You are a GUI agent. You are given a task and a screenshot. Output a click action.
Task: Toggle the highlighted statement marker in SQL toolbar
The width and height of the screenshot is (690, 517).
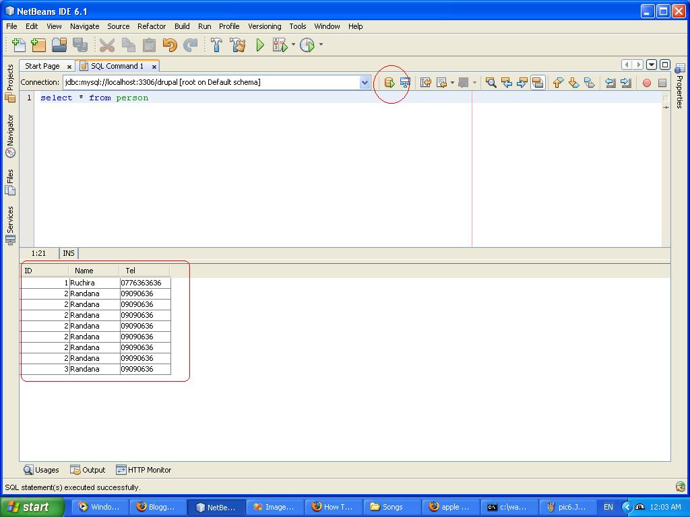point(537,82)
